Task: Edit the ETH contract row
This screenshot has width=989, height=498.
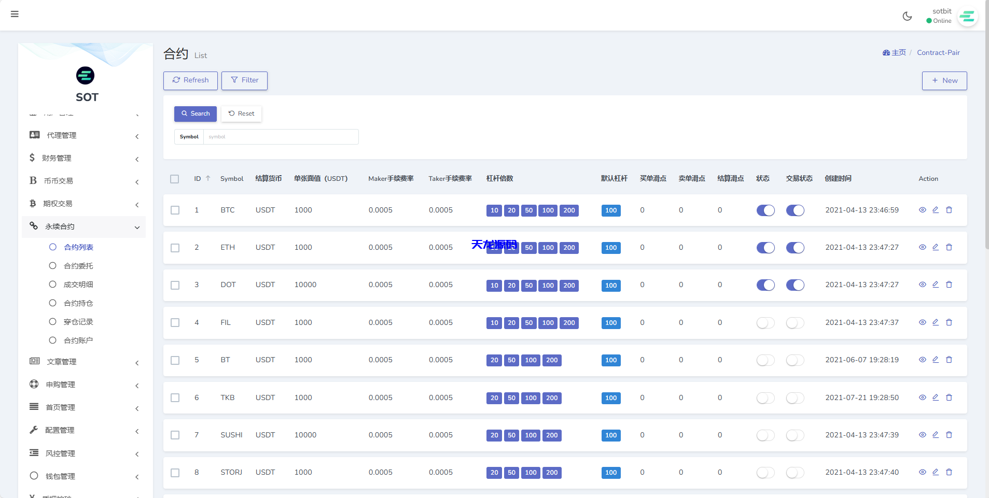Action: click(x=936, y=247)
